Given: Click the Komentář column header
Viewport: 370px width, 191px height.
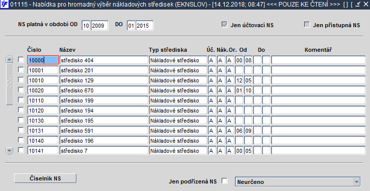Looking at the screenshot, I should [318, 50].
